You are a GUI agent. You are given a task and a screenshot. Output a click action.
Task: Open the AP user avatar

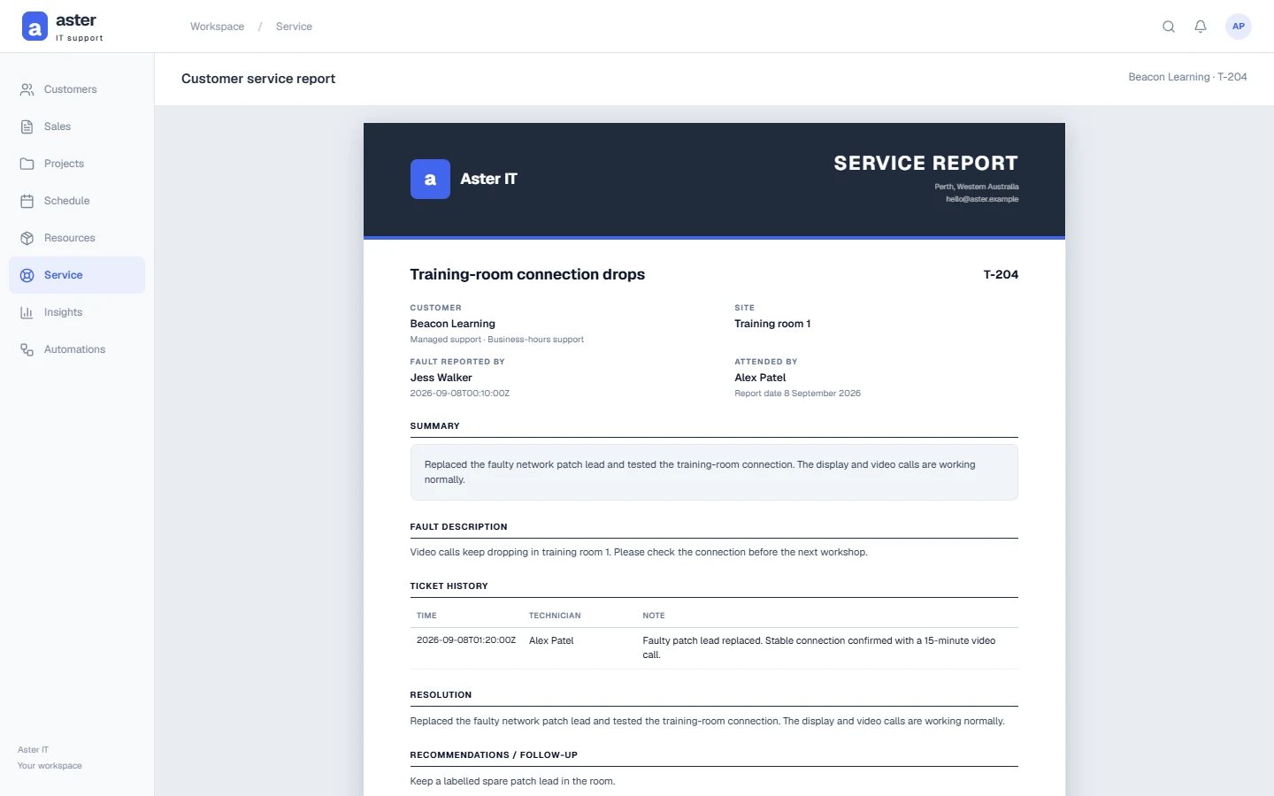(x=1239, y=27)
